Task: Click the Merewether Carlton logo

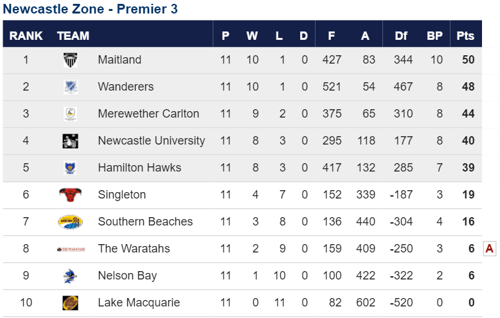Action: (x=70, y=114)
